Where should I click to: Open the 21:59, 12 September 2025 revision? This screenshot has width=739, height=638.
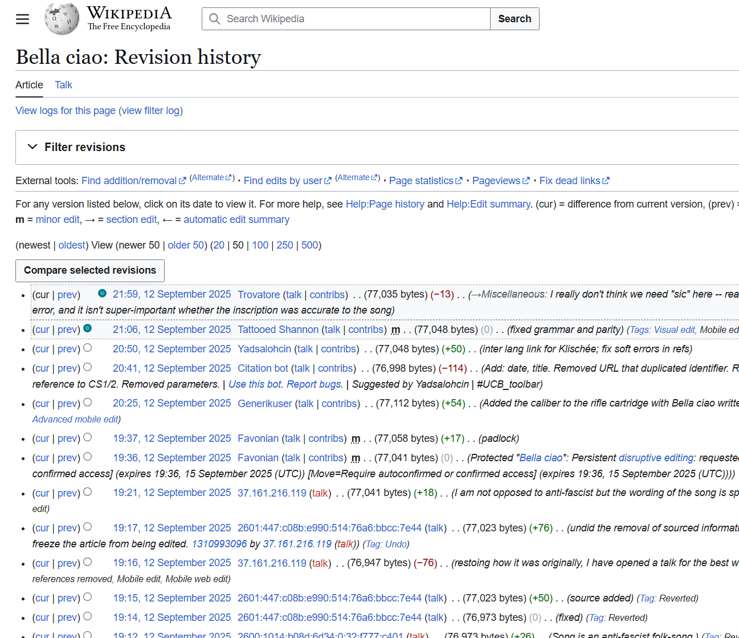pos(172,294)
